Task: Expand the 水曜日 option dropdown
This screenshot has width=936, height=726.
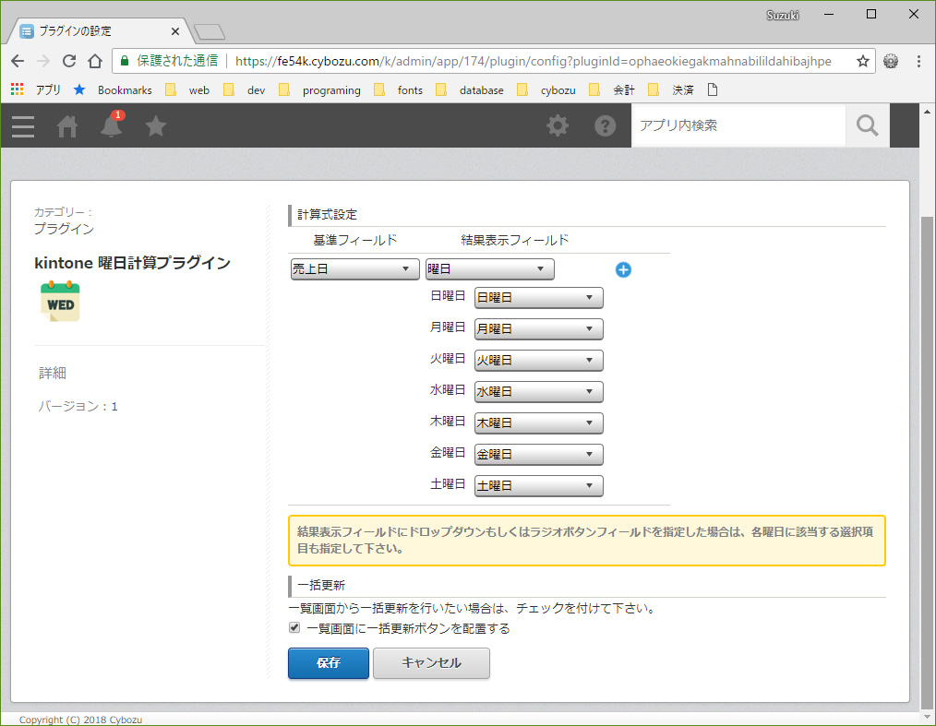Action: 538,391
